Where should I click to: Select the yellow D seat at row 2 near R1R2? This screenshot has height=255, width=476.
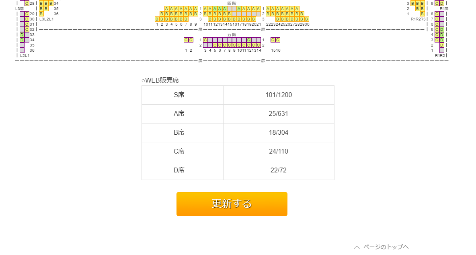click(441, 45)
